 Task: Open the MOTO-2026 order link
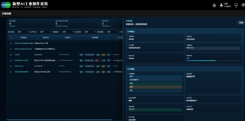(x=23, y=49)
